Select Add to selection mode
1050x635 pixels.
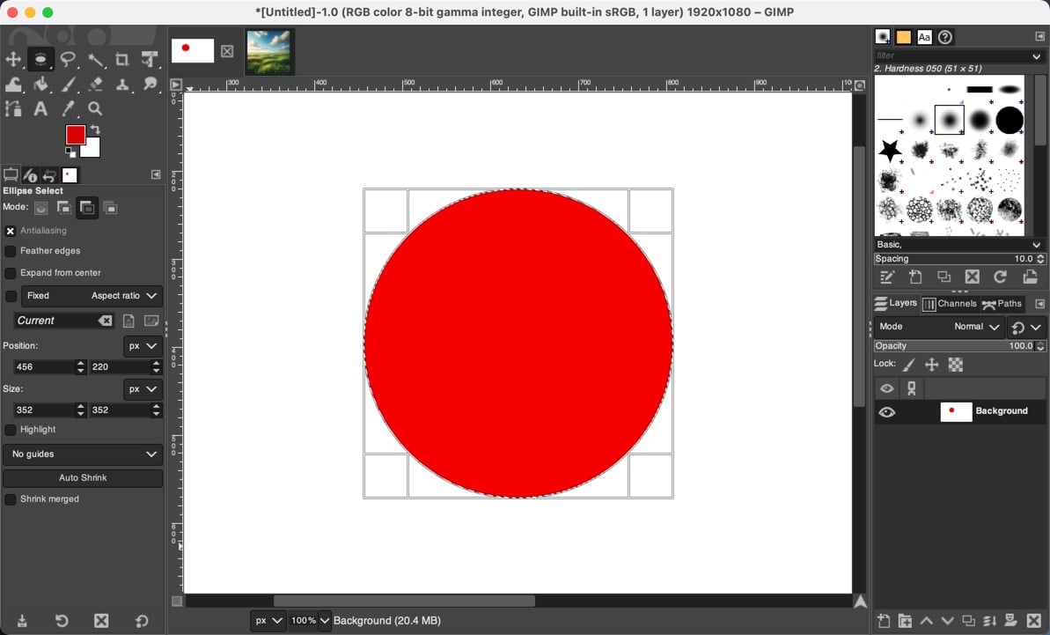pos(63,208)
